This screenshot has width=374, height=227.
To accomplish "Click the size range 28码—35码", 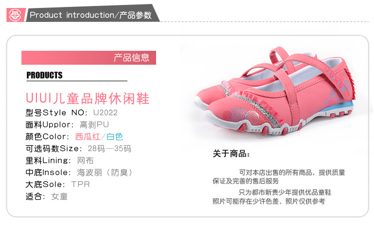I will pyautogui.click(x=109, y=149).
